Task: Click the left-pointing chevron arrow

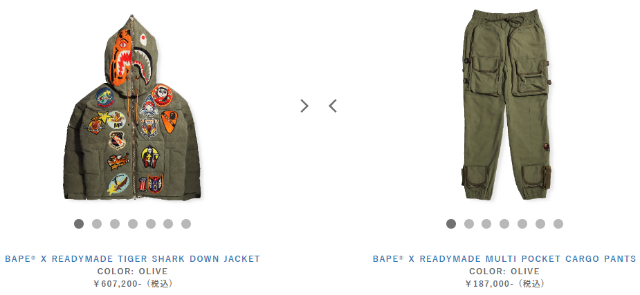Action: pyautogui.click(x=333, y=106)
